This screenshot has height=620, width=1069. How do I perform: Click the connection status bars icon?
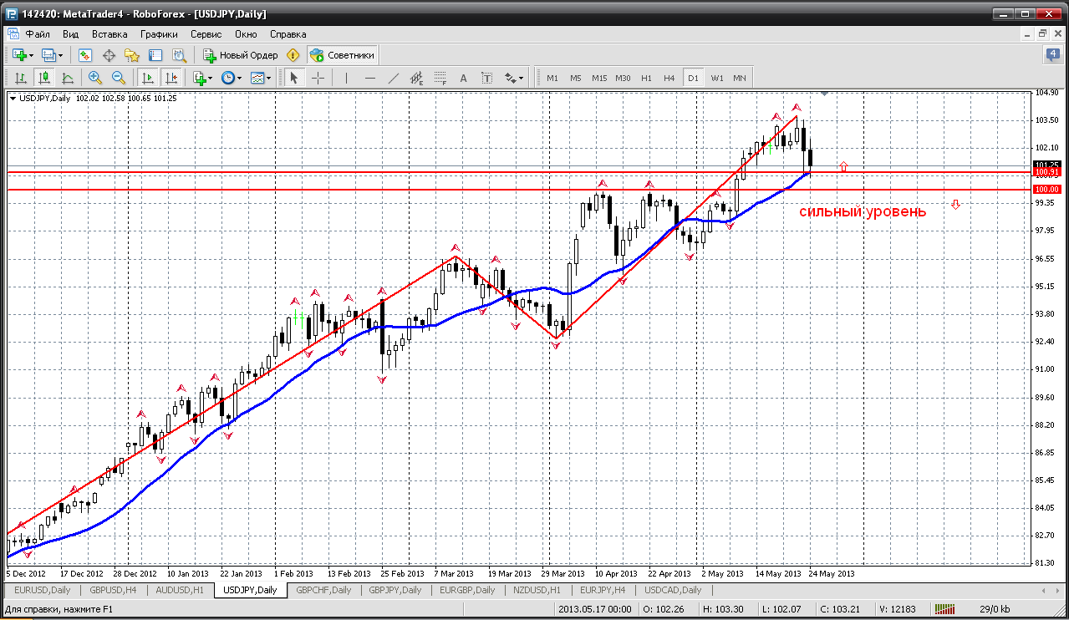944,609
